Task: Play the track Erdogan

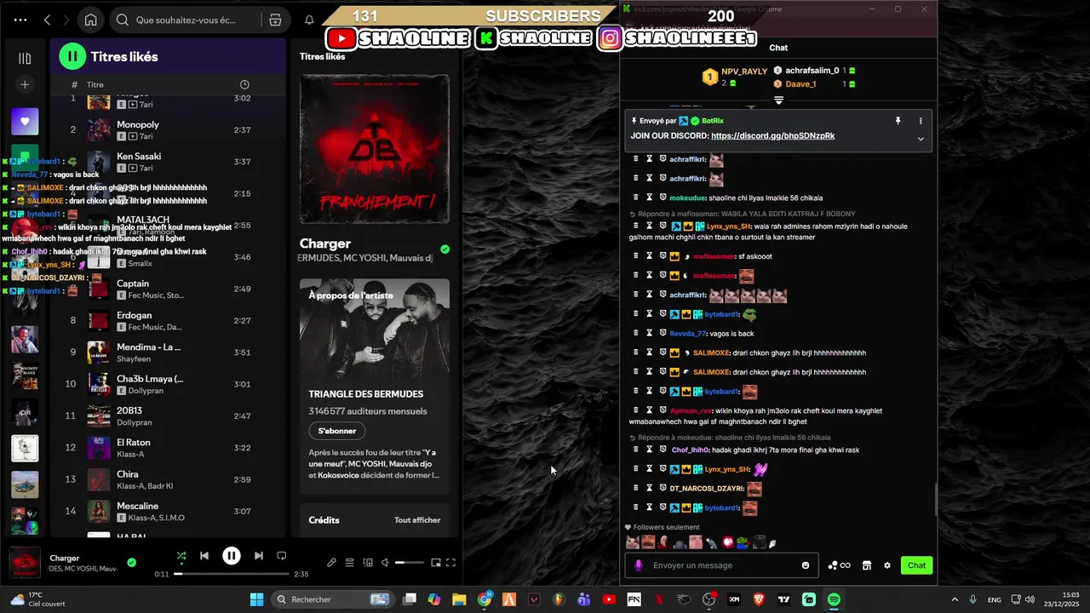Action: [x=170, y=320]
